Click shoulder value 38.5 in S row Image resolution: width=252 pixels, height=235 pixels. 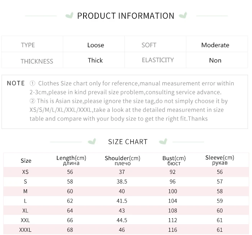click(122, 182)
